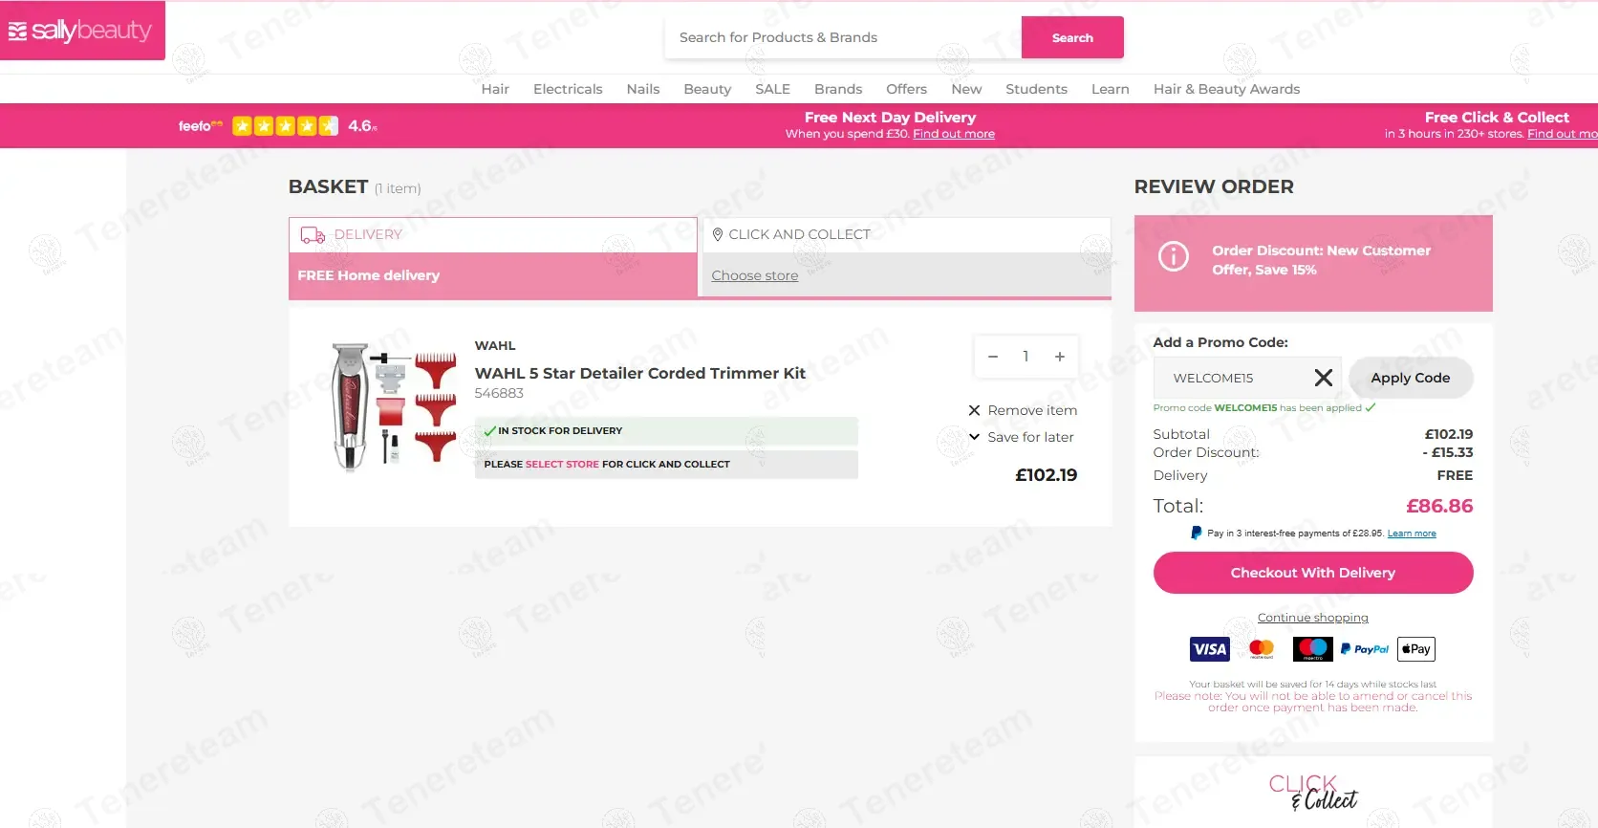This screenshot has width=1598, height=828.
Task: Open the Hair menu
Action: click(495, 89)
